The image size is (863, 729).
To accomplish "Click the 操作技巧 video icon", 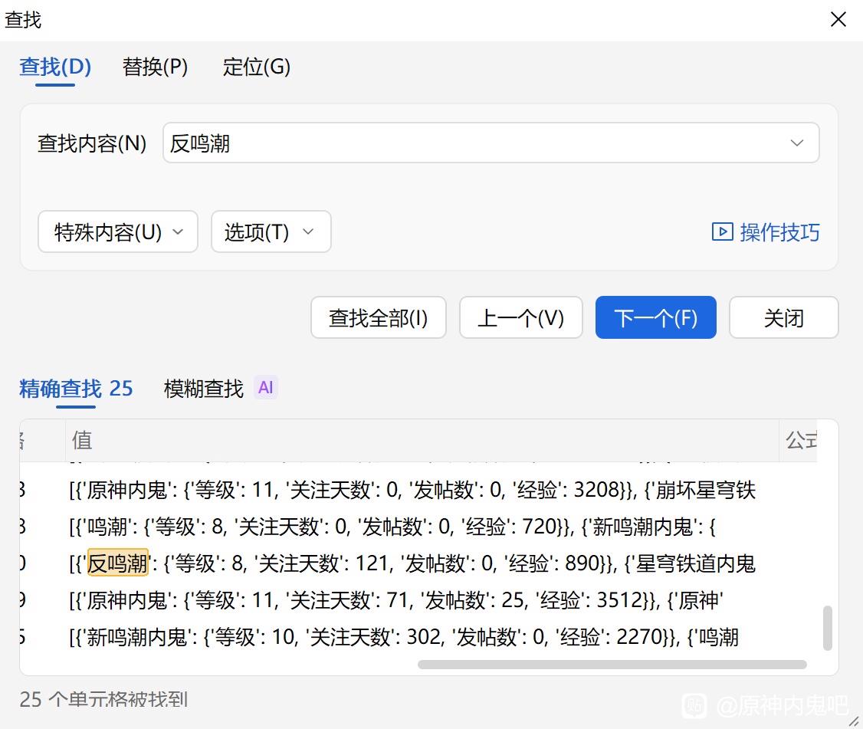I will [722, 232].
